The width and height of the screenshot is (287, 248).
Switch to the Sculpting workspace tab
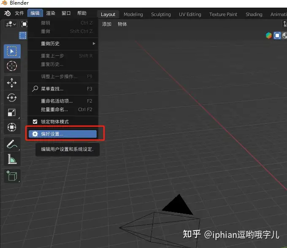(x=161, y=14)
